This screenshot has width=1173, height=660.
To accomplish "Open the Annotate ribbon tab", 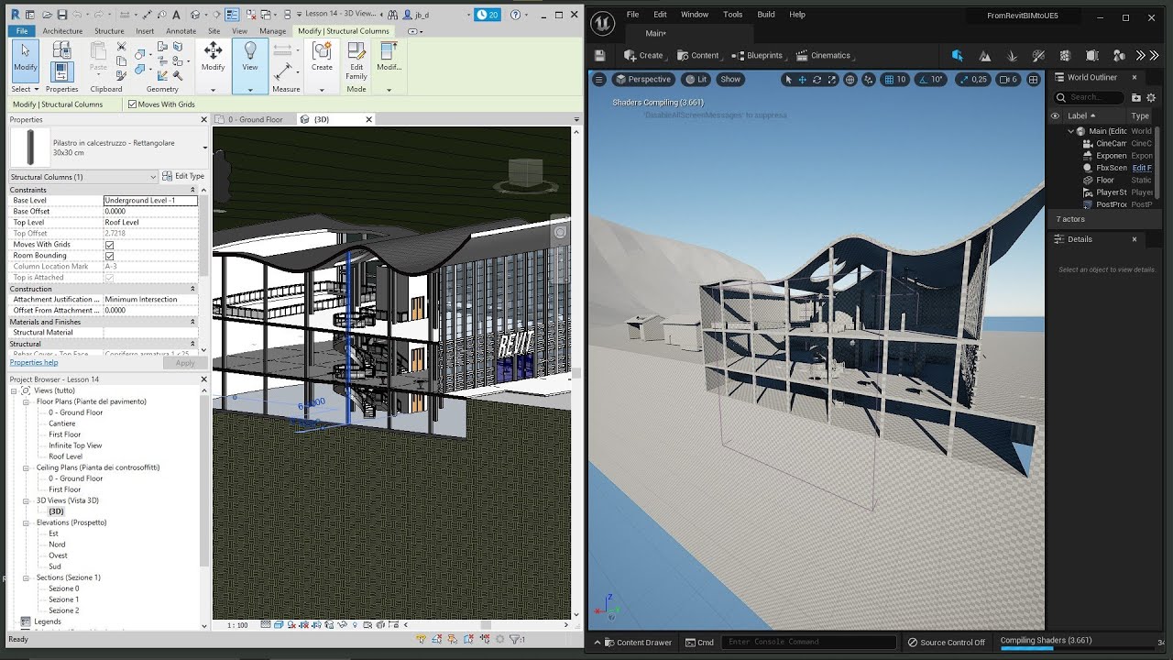I will 181,31.
